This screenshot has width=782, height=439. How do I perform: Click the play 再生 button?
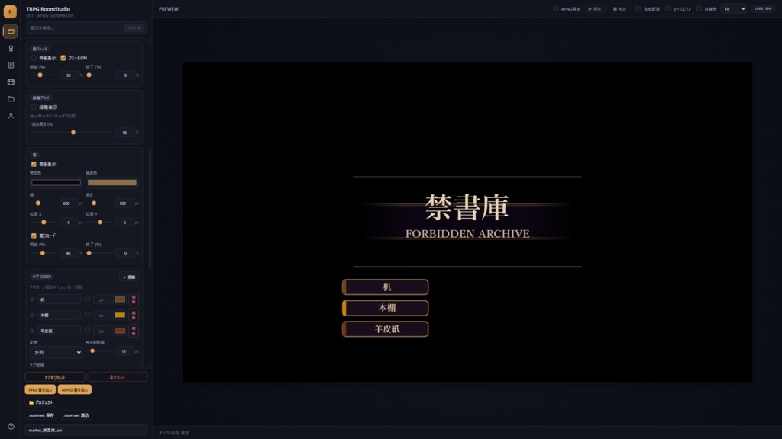pyautogui.click(x=594, y=9)
